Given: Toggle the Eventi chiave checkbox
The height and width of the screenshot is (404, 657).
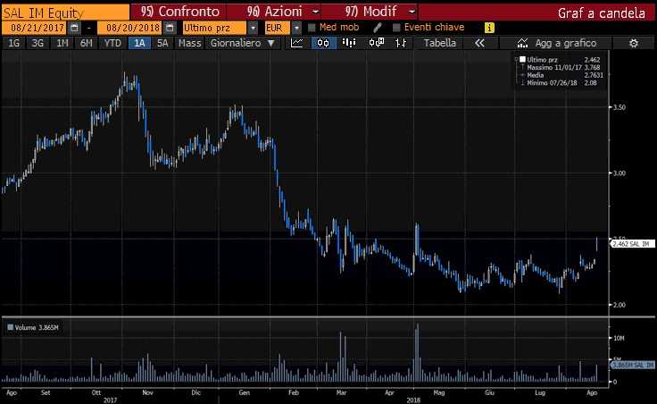Looking at the screenshot, I should pos(396,28).
